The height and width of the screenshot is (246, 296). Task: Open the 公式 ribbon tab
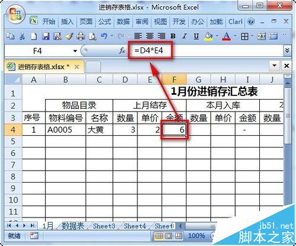point(105,21)
